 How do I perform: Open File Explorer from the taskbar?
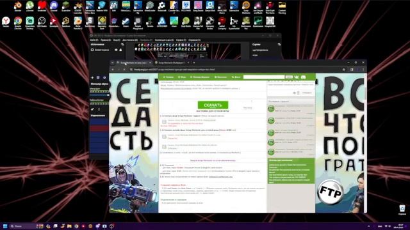(69, 226)
